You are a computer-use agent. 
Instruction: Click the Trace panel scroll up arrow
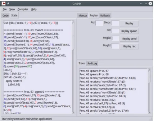click(x=149, y=70)
